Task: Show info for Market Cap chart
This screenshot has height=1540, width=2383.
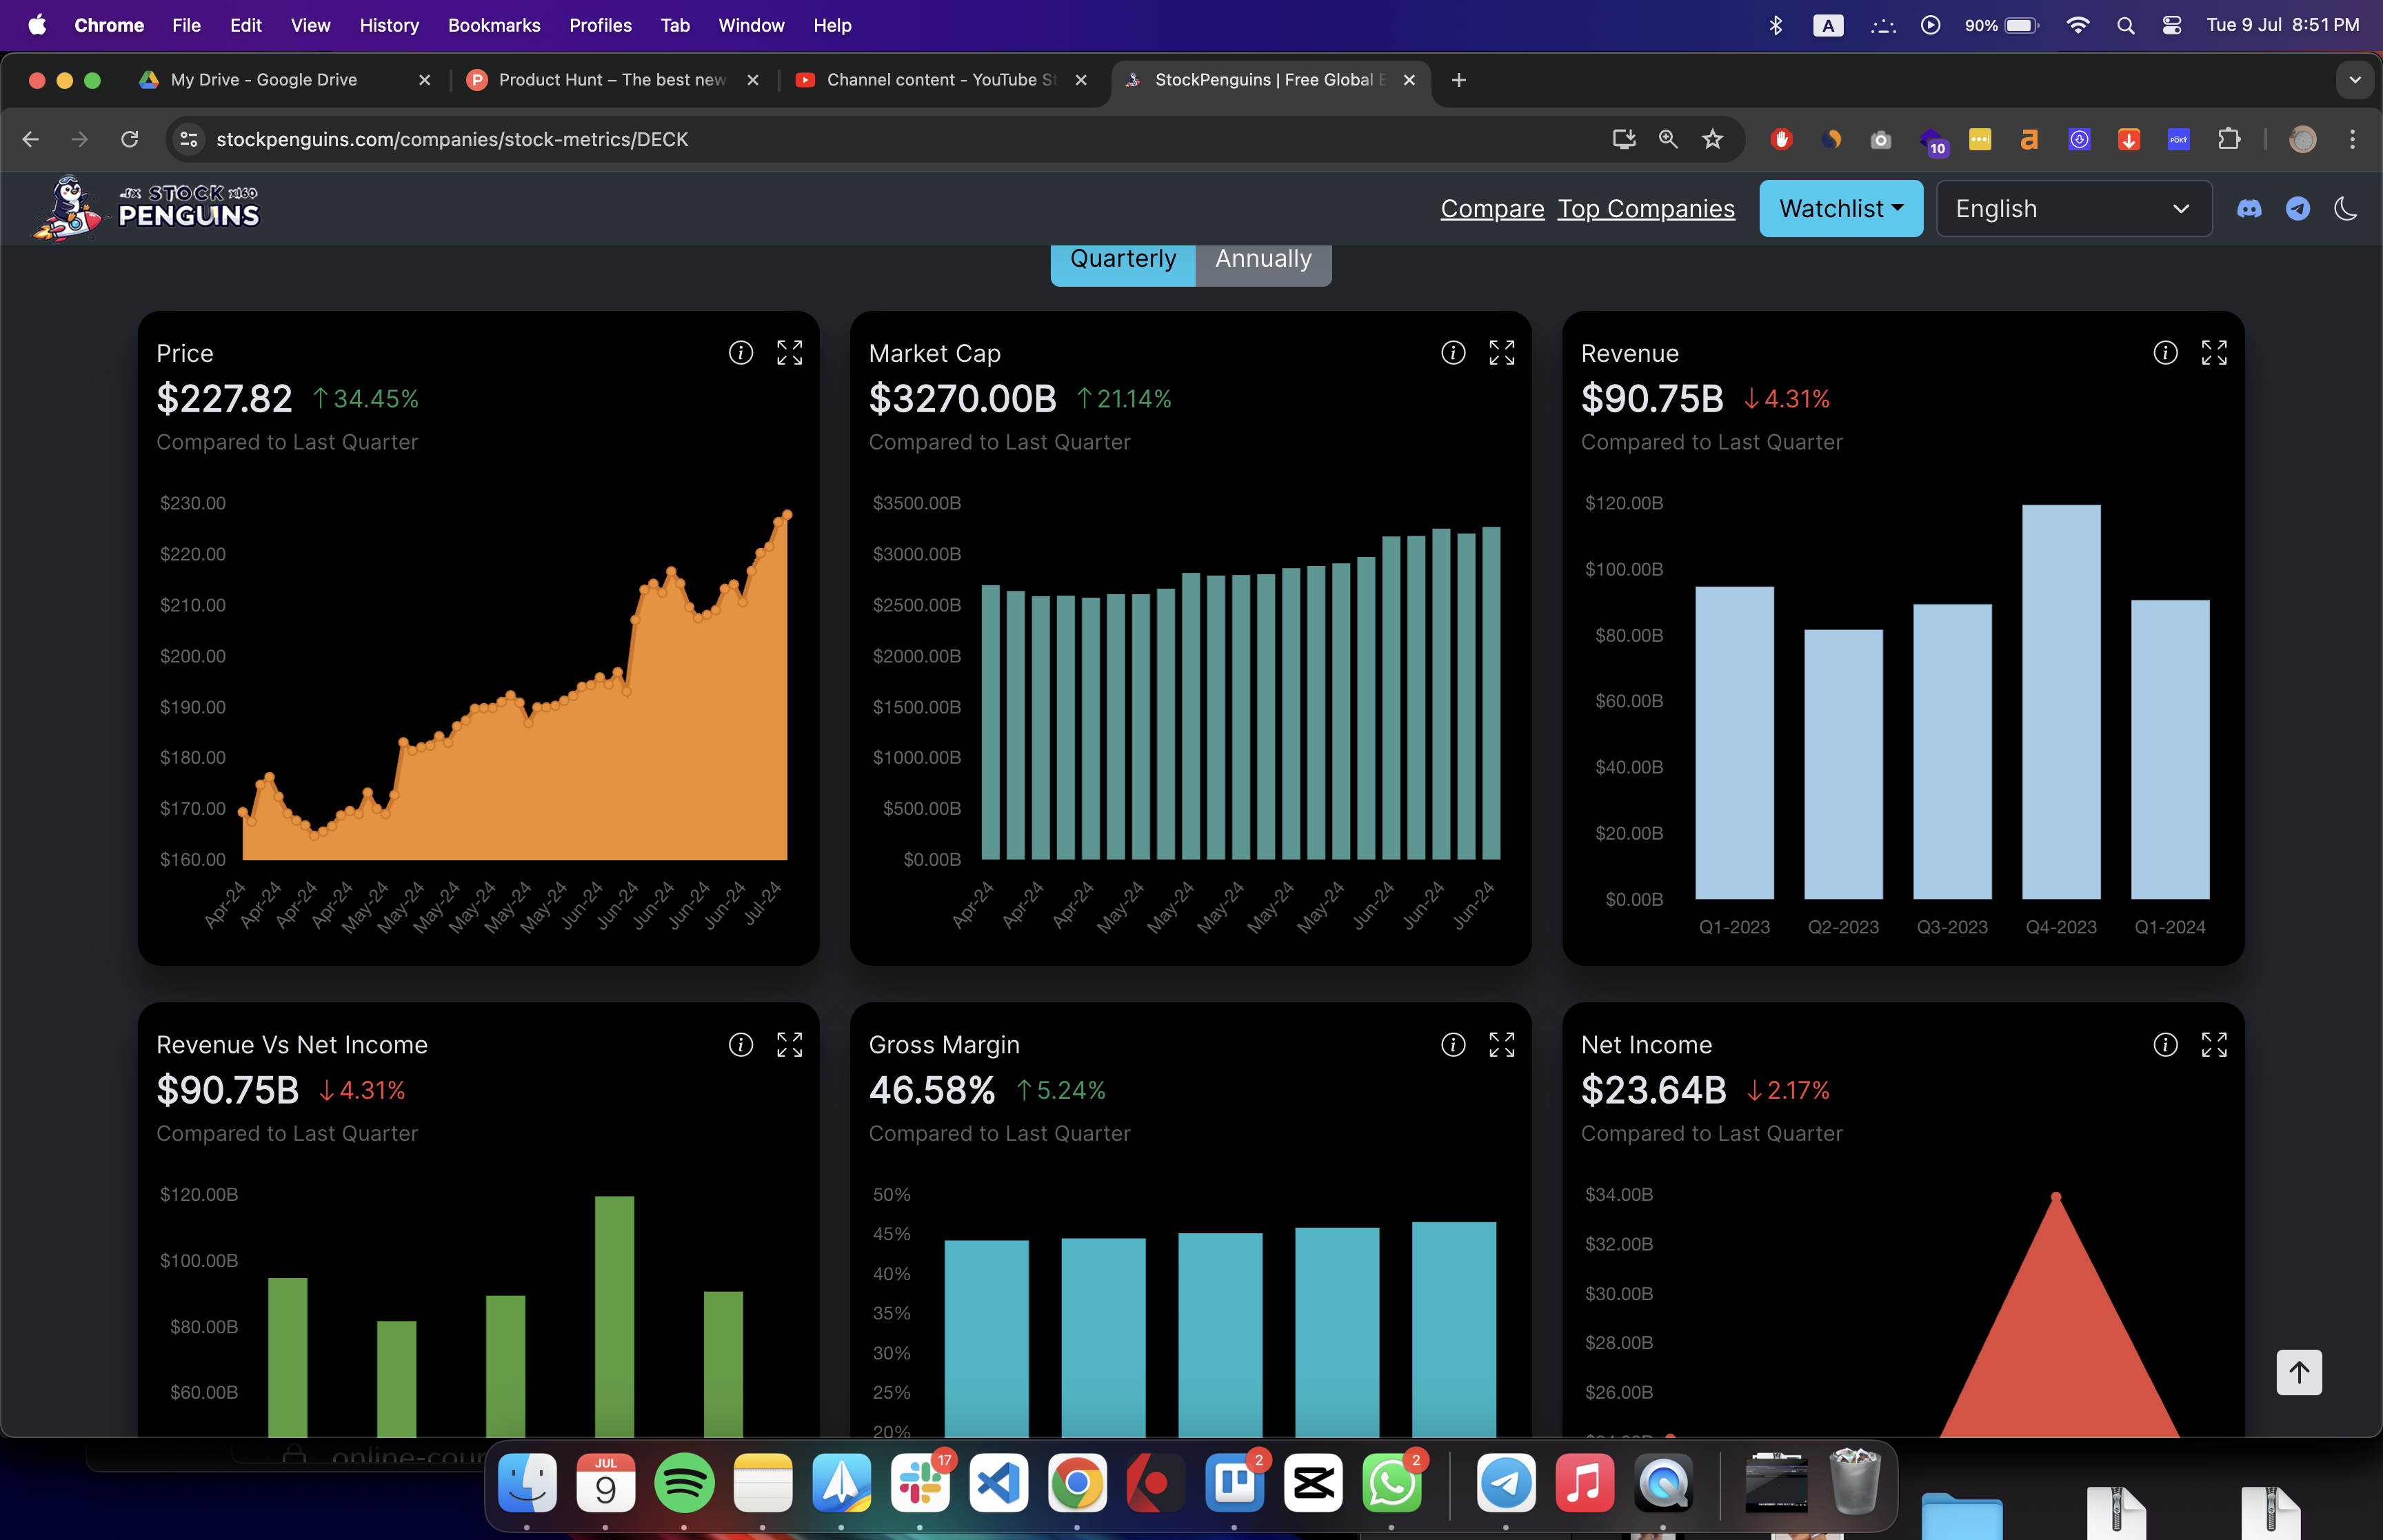Action: pos(1452,352)
